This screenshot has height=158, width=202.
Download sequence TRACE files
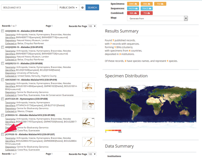[x=147, y=9]
